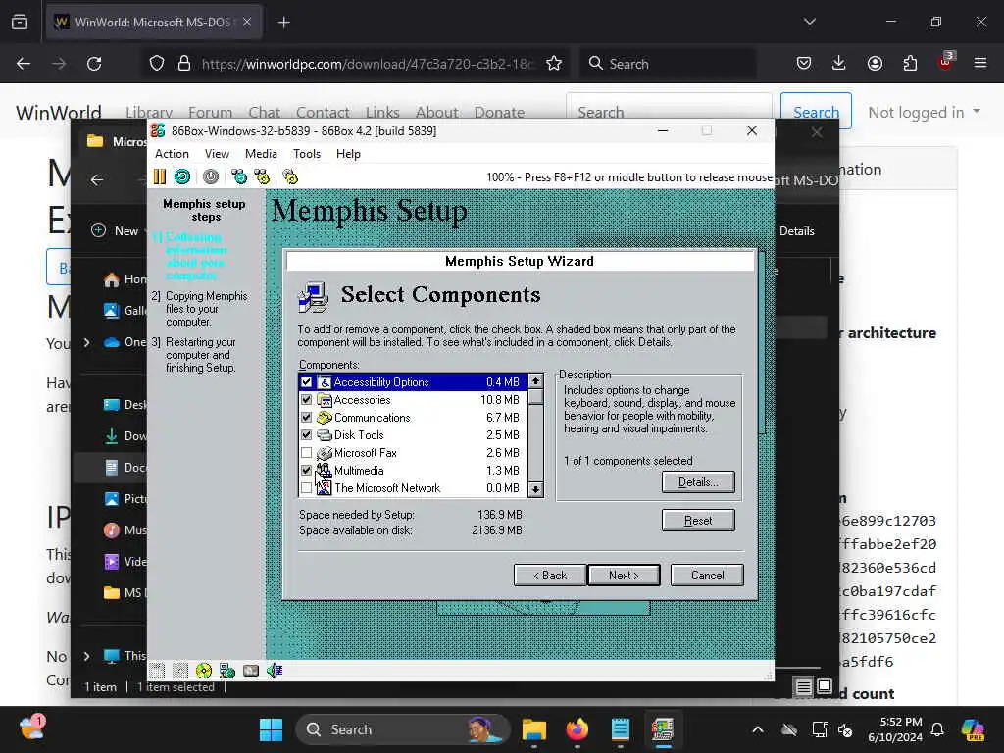1004x753 pixels.
Task: Switch Explorer to details view icon
Action: 803,687
